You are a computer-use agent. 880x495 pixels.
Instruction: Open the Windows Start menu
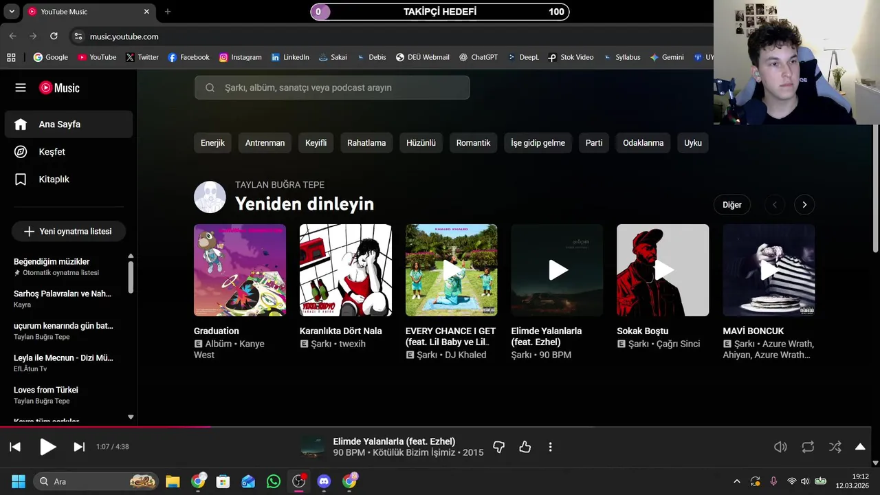(19, 481)
